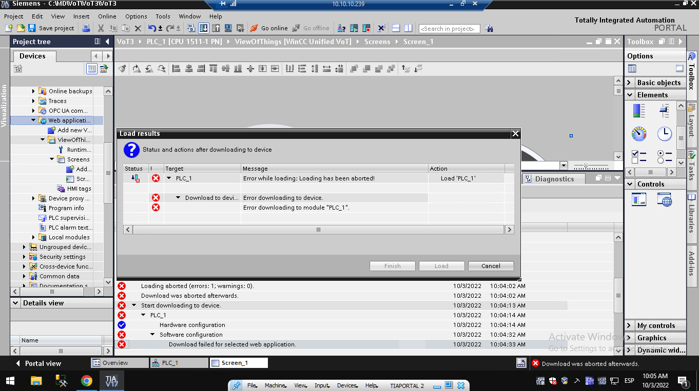The image size is (699, 391).
Task: Click the New project icon in main toolbar
Action: (9, 28)
